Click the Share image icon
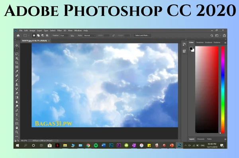The image size is (239, 158). click(224, 35)
